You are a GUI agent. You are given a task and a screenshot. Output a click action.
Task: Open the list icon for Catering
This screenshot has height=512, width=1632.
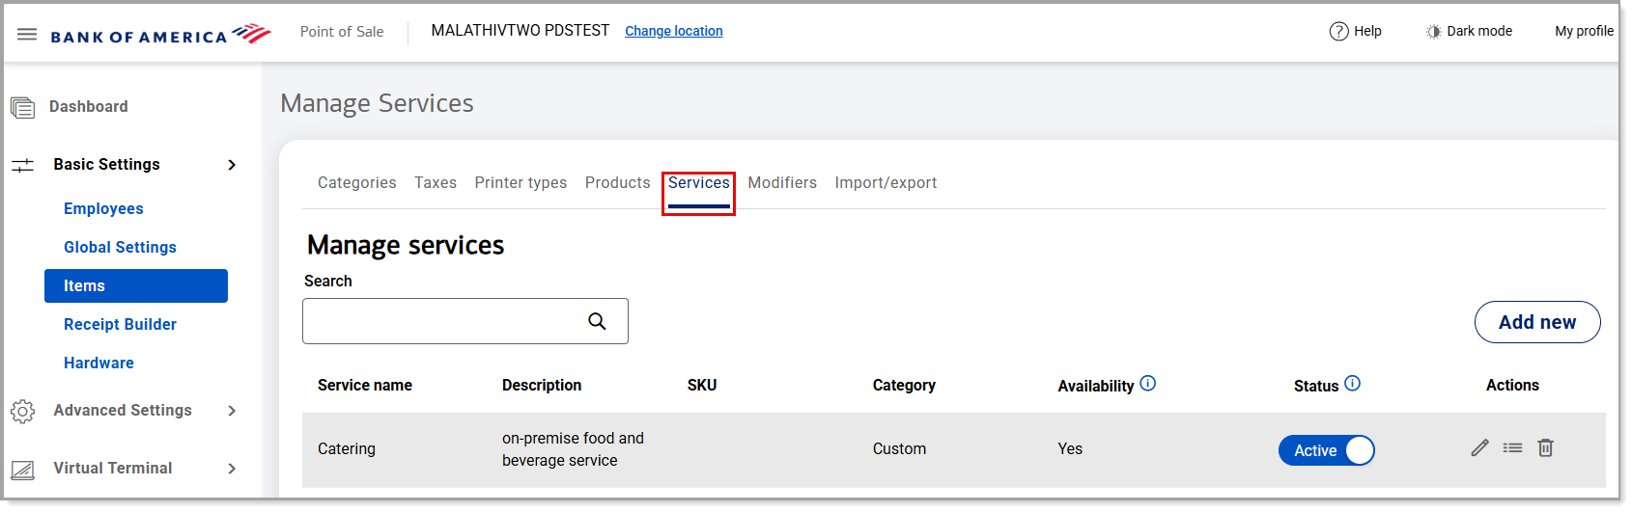(x=1512, y=447)
